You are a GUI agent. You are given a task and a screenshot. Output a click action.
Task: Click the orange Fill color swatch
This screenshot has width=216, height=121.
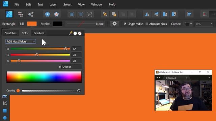[32, 24]
